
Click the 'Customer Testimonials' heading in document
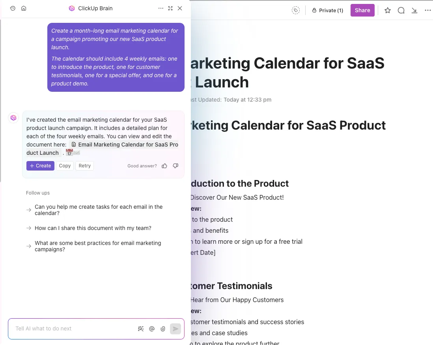click(232, 286)
